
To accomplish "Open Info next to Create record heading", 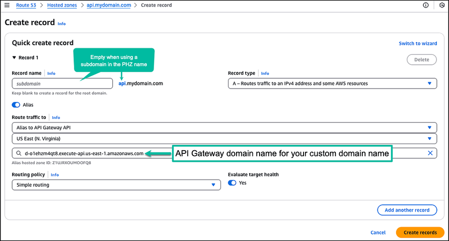I will 62,24.
